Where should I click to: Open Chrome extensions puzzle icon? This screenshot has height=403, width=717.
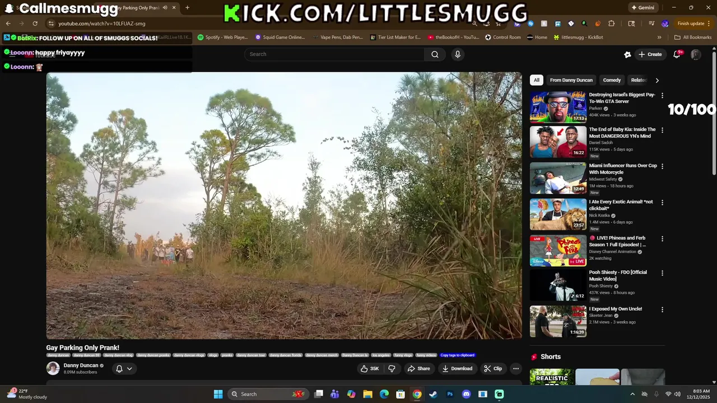click(x=612, y=24)
